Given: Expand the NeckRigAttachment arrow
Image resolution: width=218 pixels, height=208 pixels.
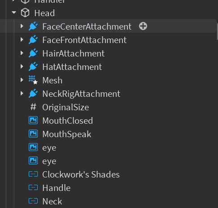Looking at the screenshot, I should [x=22, y=93].
